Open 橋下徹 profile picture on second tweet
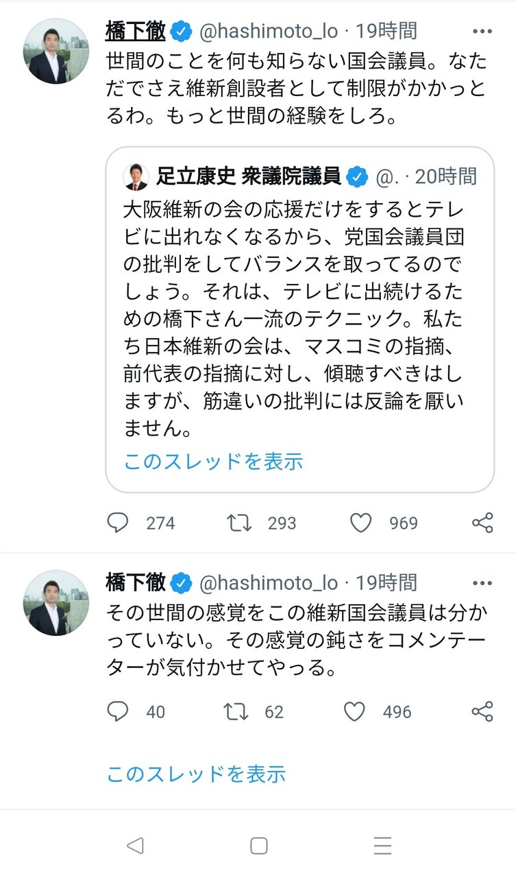 coord(56,603)
